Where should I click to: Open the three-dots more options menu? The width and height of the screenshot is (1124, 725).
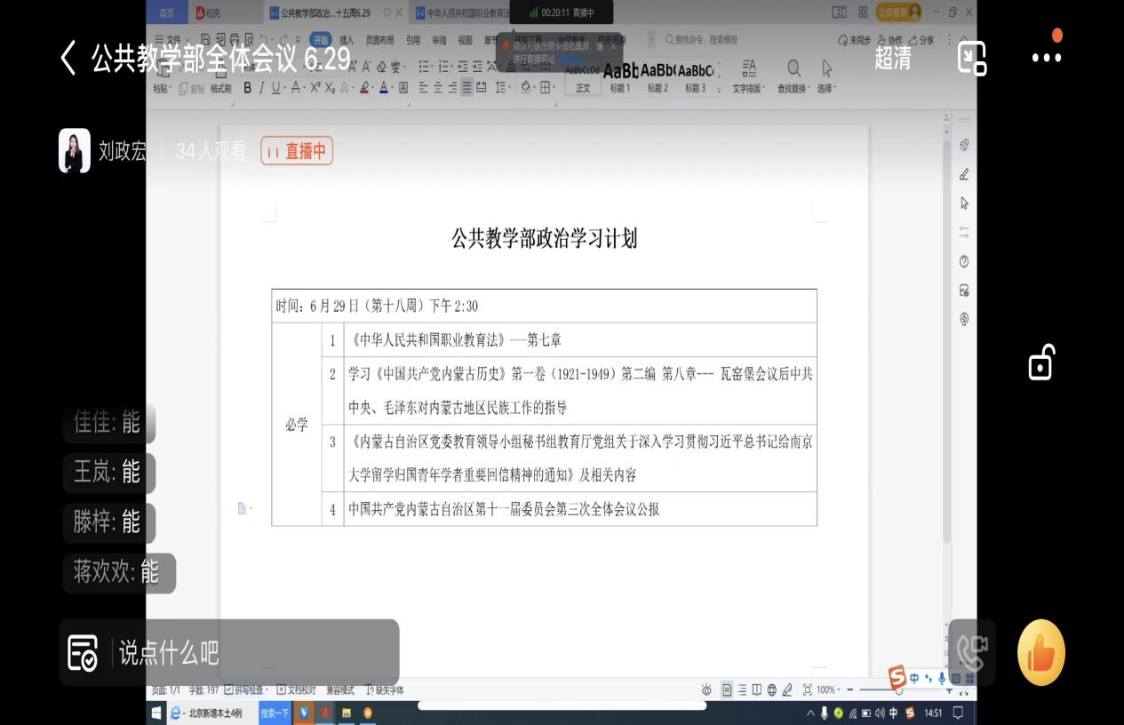tap(1046, 58)
